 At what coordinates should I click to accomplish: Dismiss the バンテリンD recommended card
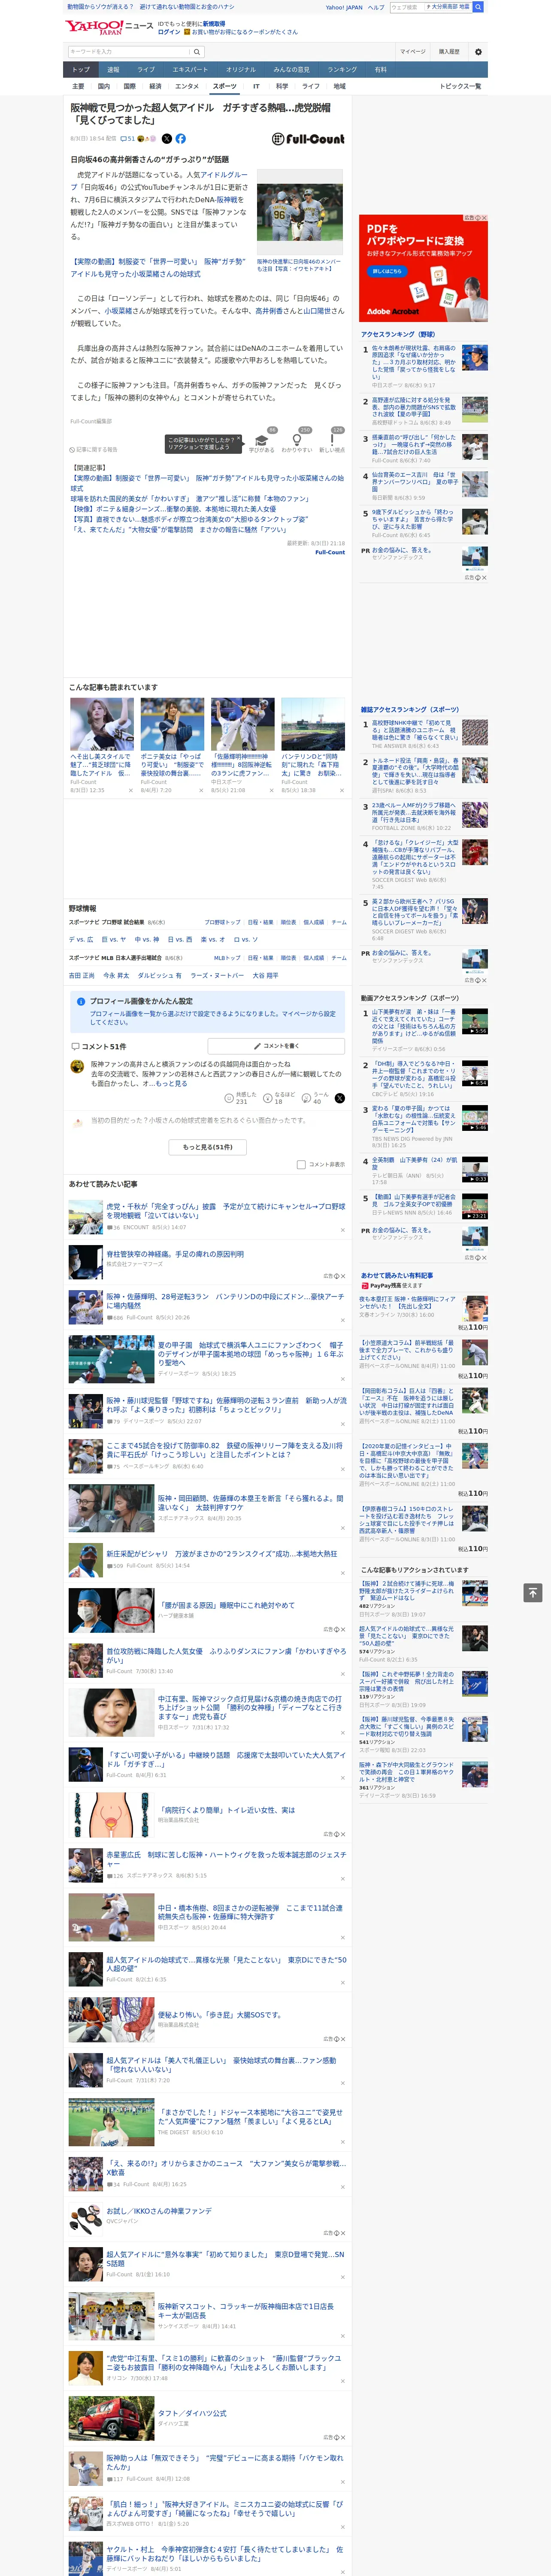343,790
